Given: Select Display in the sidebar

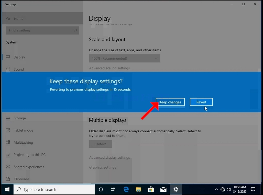Looking at the screenshot, I should coord(42,57).
